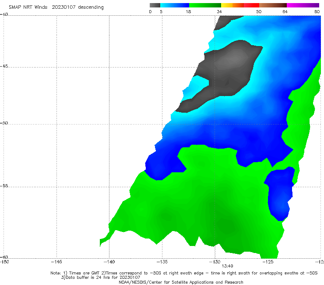Click the title text 'SMAP NRT Winds 20230107 descending'
324x285 pixels.
(x=56, y=7)
